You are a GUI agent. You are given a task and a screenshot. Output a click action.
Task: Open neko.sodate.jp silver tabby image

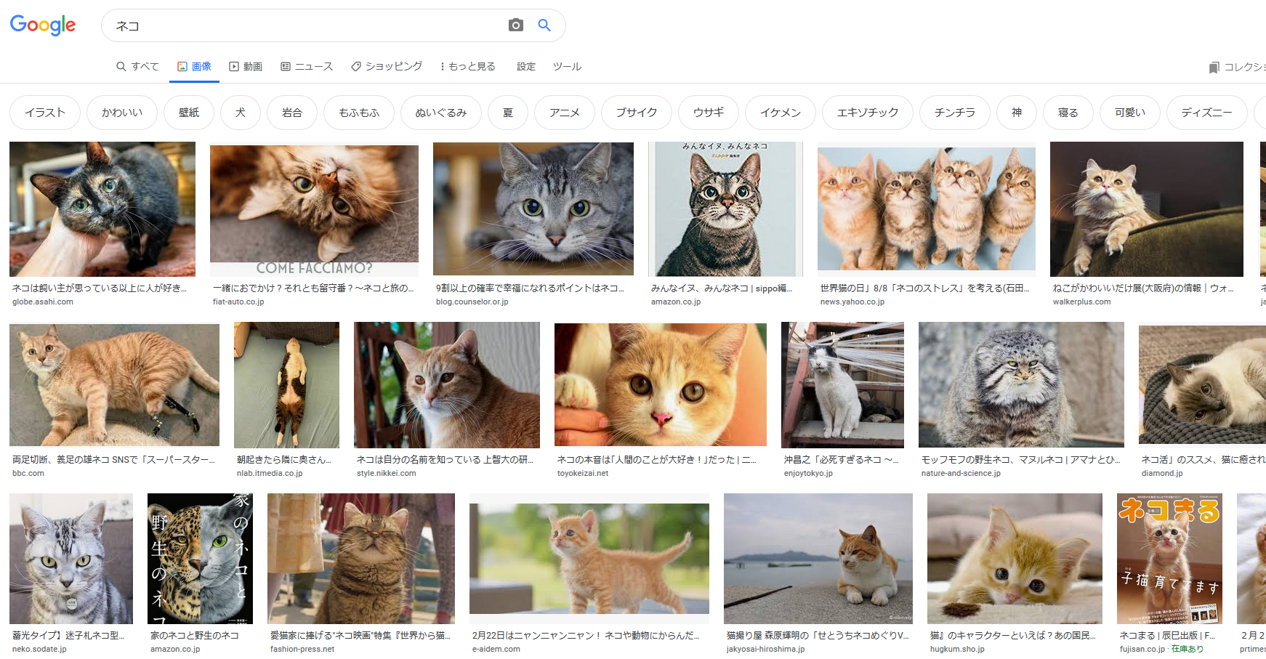point(71,559)
